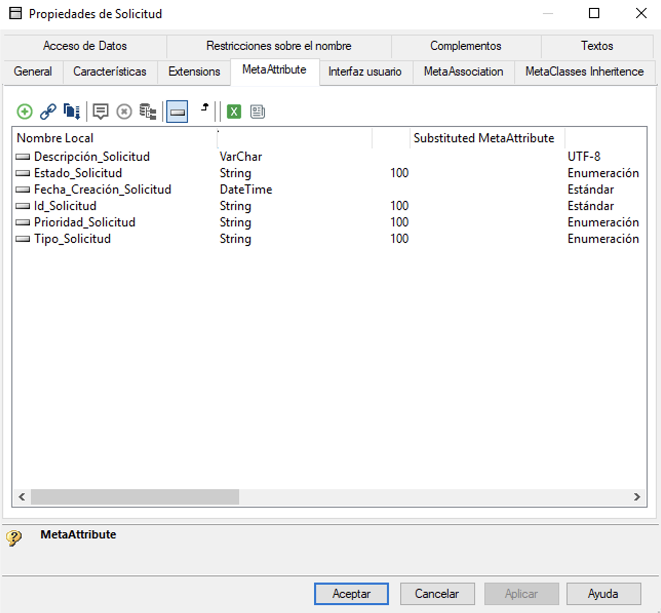
Task: Select the Extensions tab
Action: click(194, 71)
